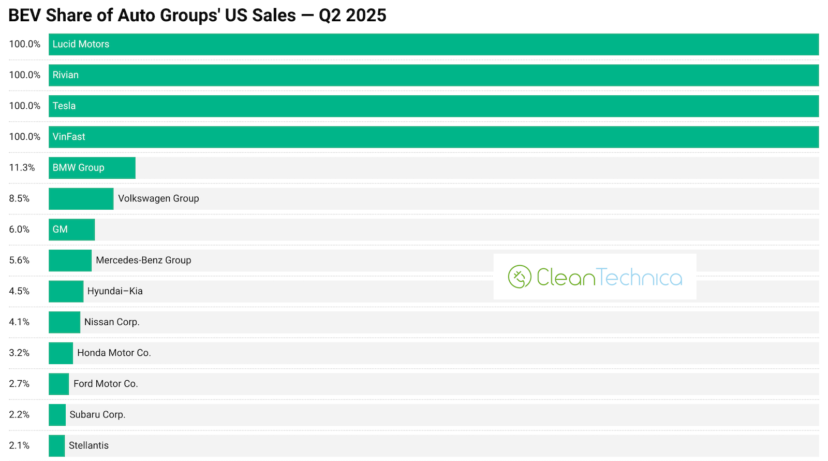This screenshot has height=461, width=828.
Task: Click the Hyundai–Kia label
Action: [115, 291]
